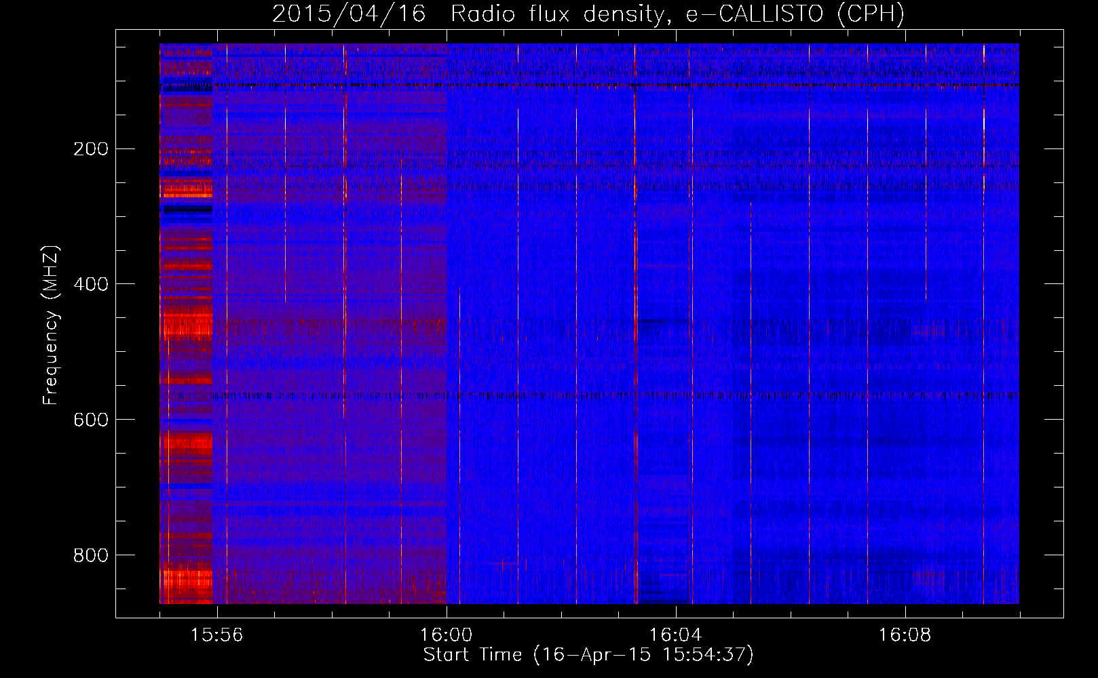Image resolution: width=1098 pixels, height=678 pixels.
Task: Click the 15:56 time tick label
Action: (x=216, y=635)
